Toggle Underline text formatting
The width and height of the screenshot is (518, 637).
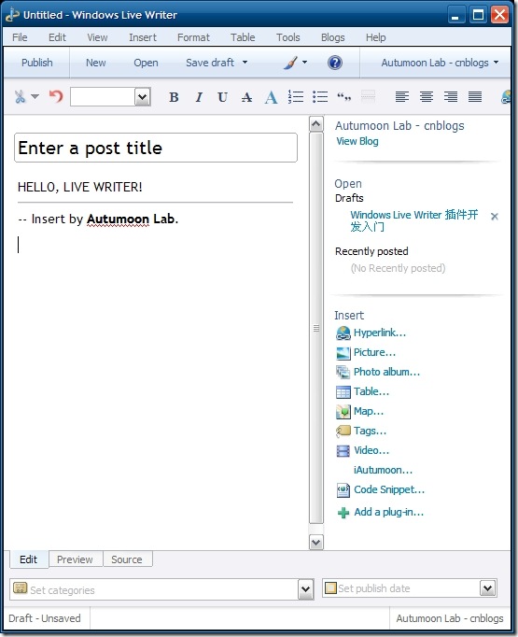coord(222,97)
